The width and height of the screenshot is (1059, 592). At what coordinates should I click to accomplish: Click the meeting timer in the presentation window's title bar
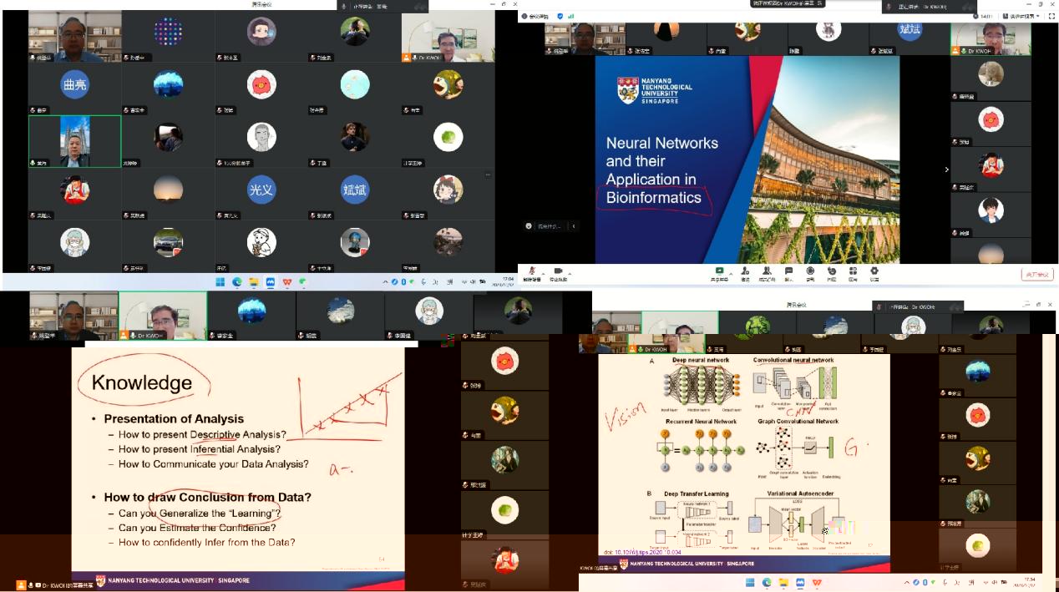pos(983,16)
